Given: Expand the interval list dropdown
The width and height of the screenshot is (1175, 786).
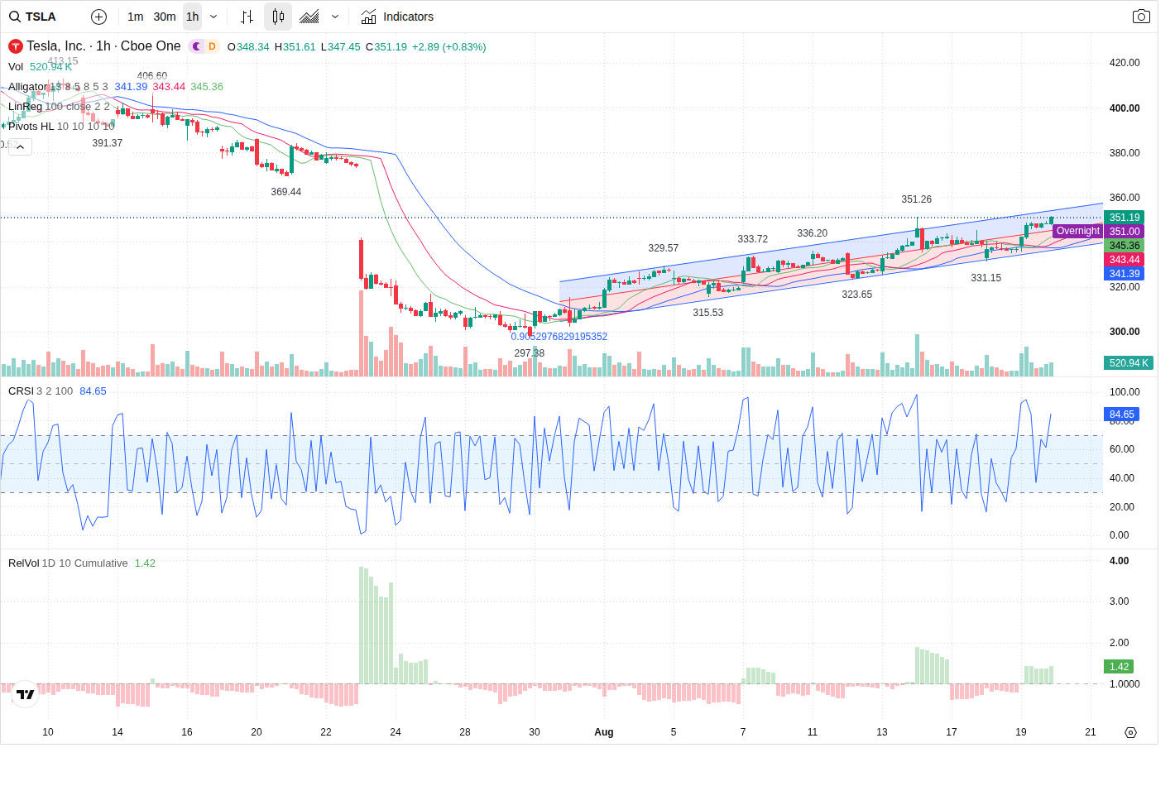Looking at the screenshot, I should point(213,17).
